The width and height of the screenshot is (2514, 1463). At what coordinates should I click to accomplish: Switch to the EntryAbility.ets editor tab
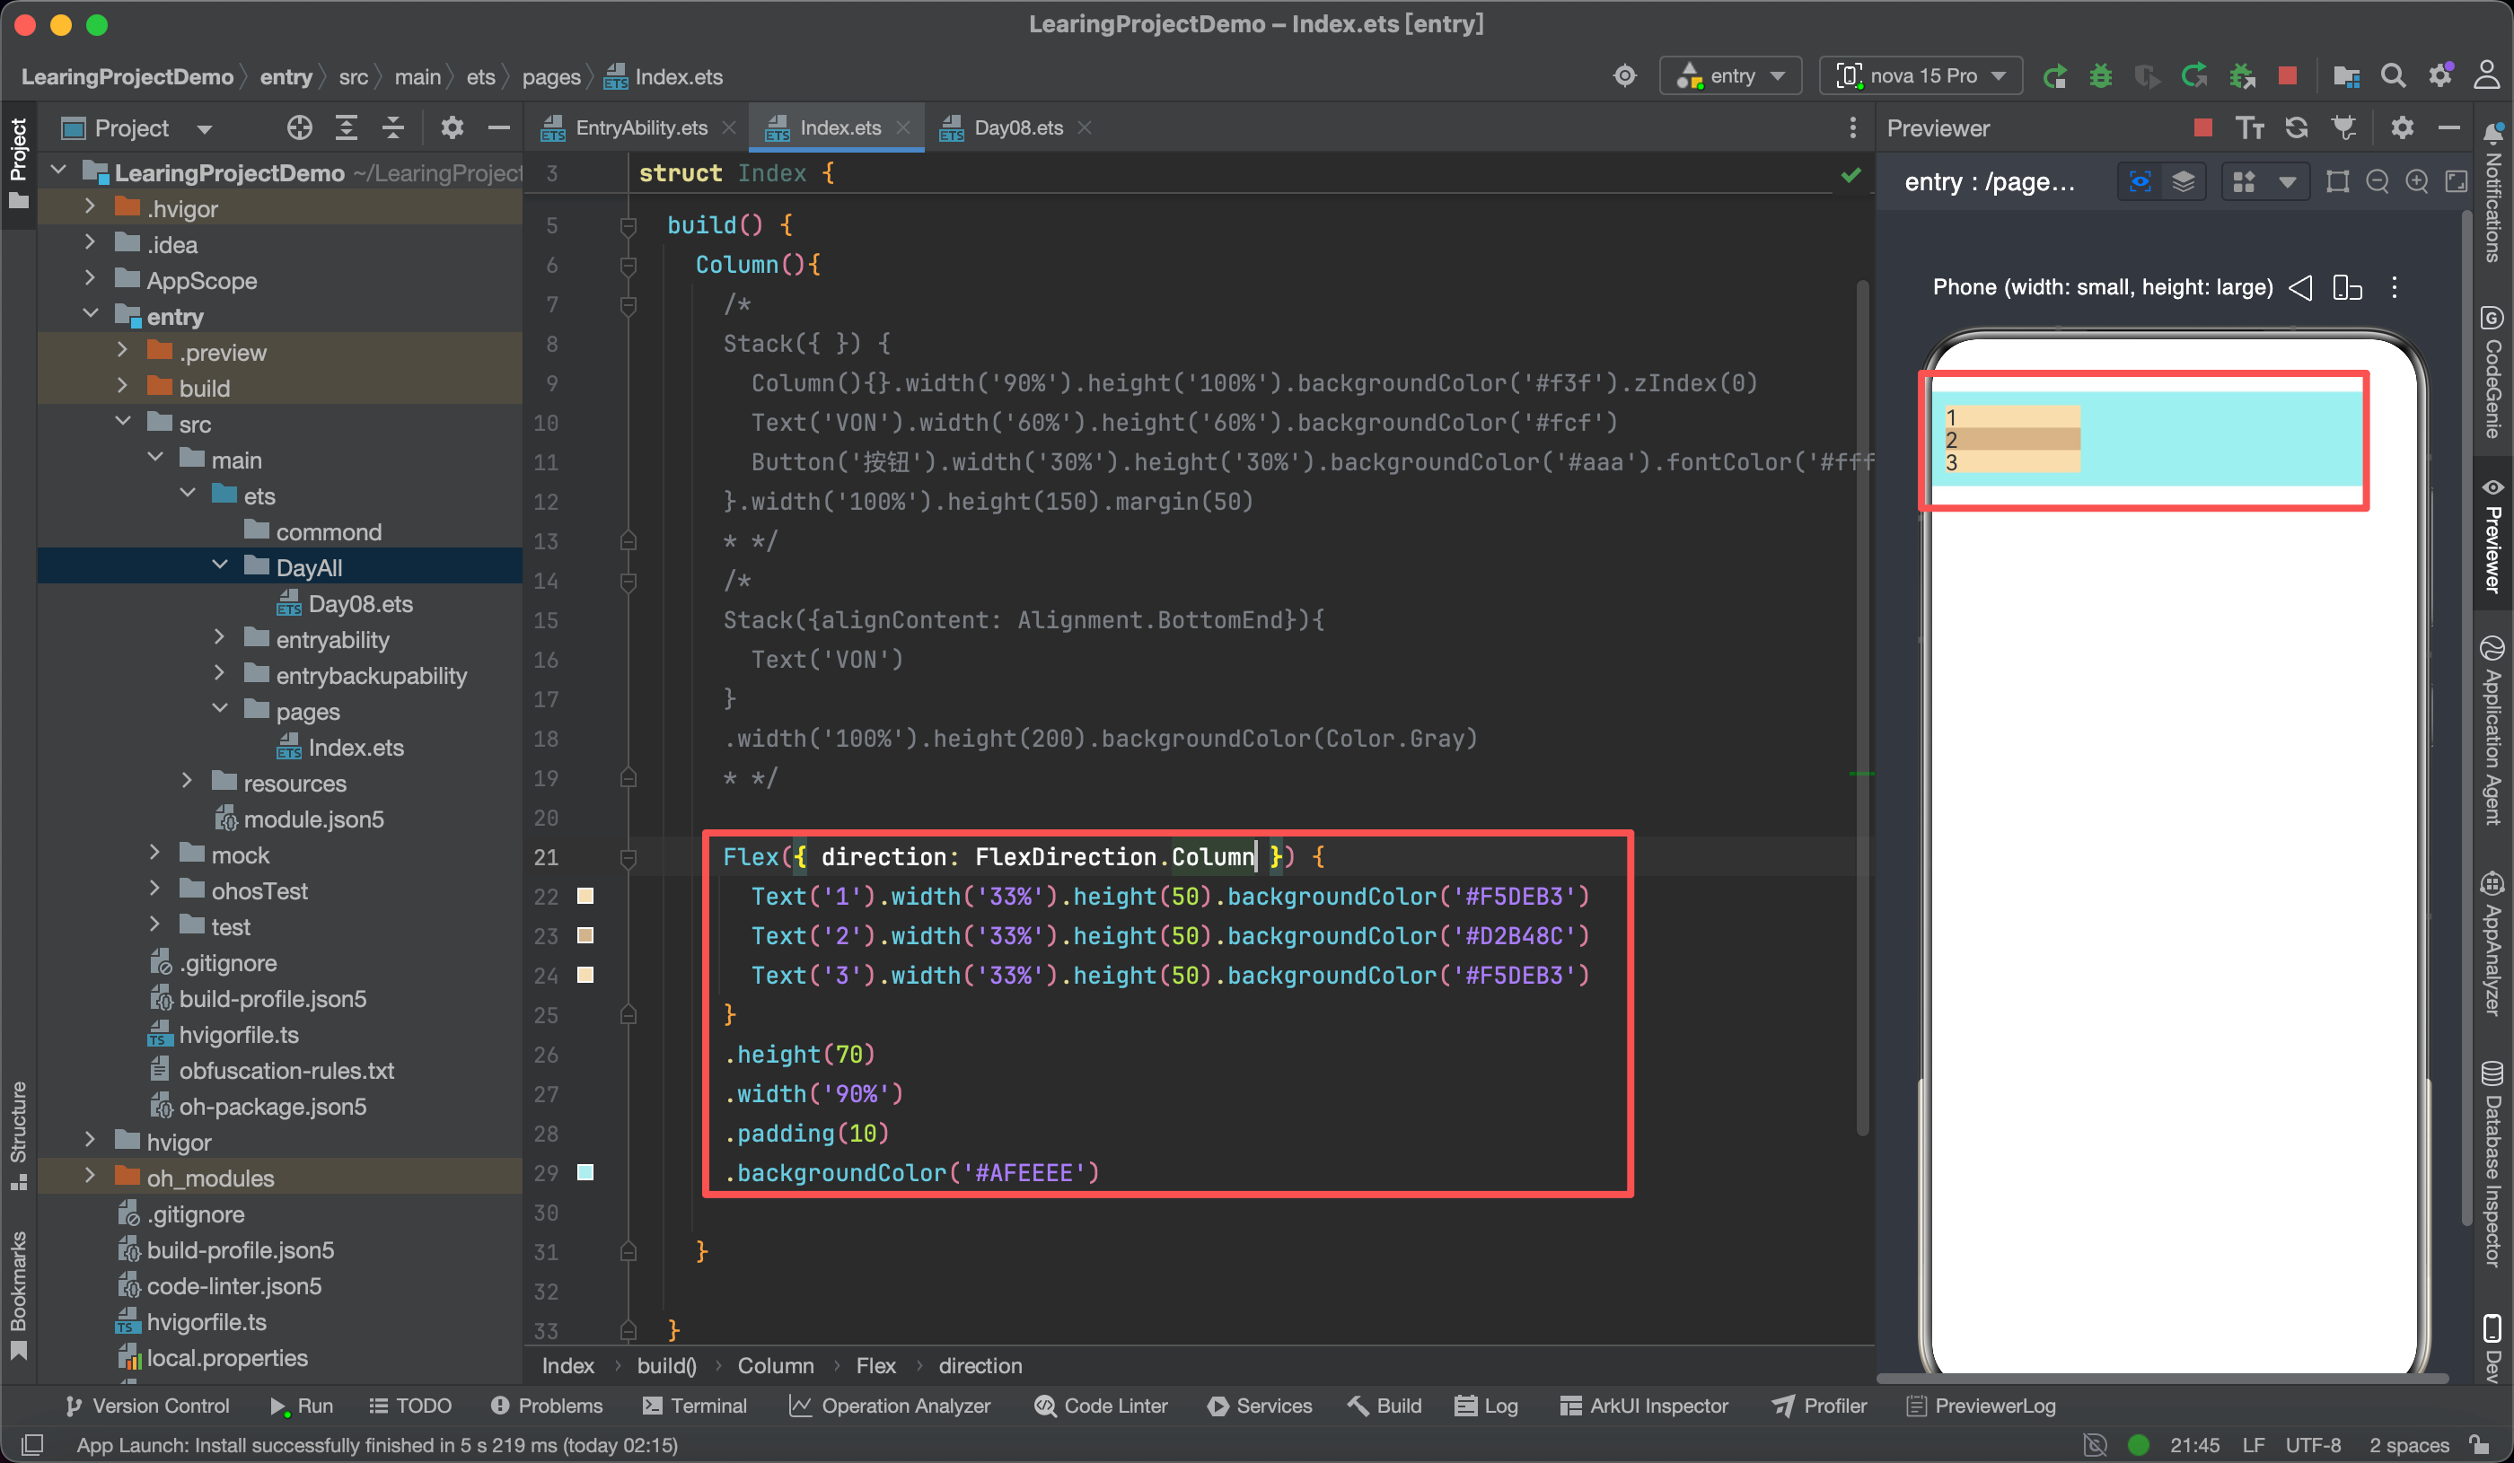click(x=640, y=127)
